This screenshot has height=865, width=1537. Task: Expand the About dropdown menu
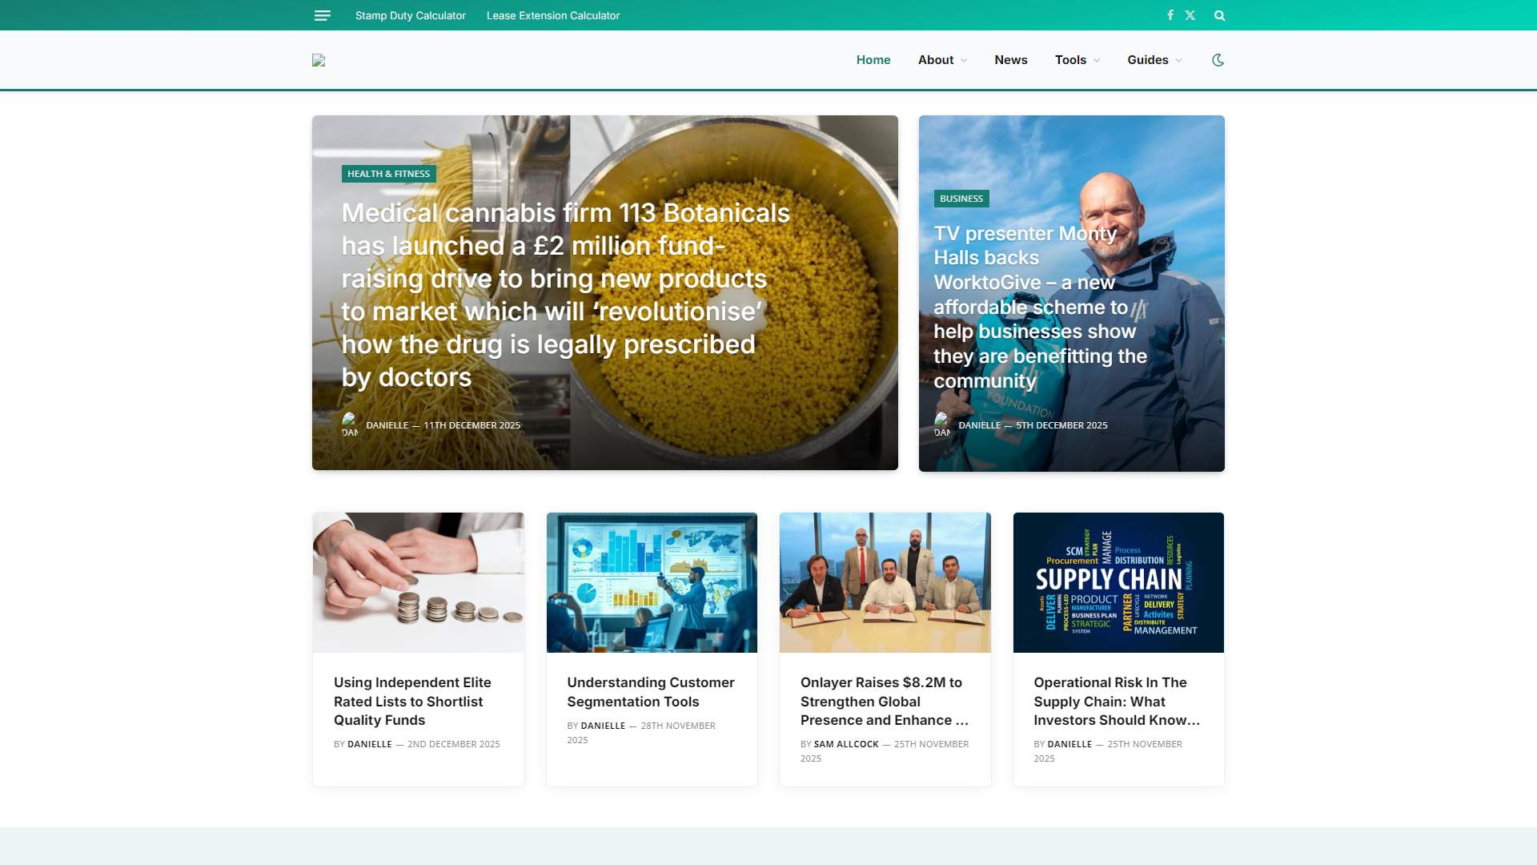pyautogui.click(x=941, y=59)
